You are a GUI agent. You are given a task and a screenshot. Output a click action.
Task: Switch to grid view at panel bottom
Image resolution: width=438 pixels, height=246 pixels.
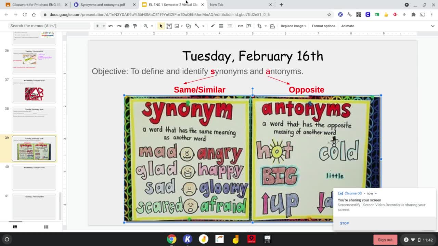46,227
